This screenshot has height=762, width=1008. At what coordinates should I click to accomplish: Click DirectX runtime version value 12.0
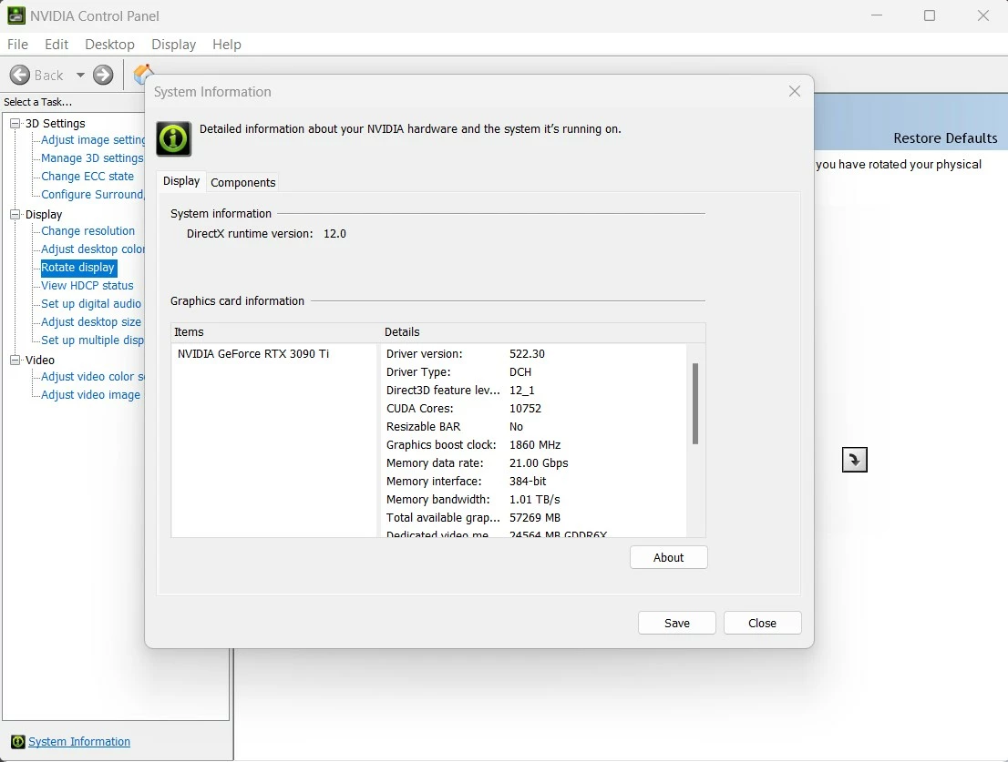pyautogui.click(x=334, y=234)
